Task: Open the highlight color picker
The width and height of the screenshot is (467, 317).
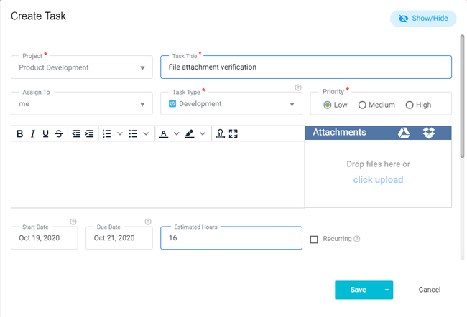Action: tap(190, 133)
